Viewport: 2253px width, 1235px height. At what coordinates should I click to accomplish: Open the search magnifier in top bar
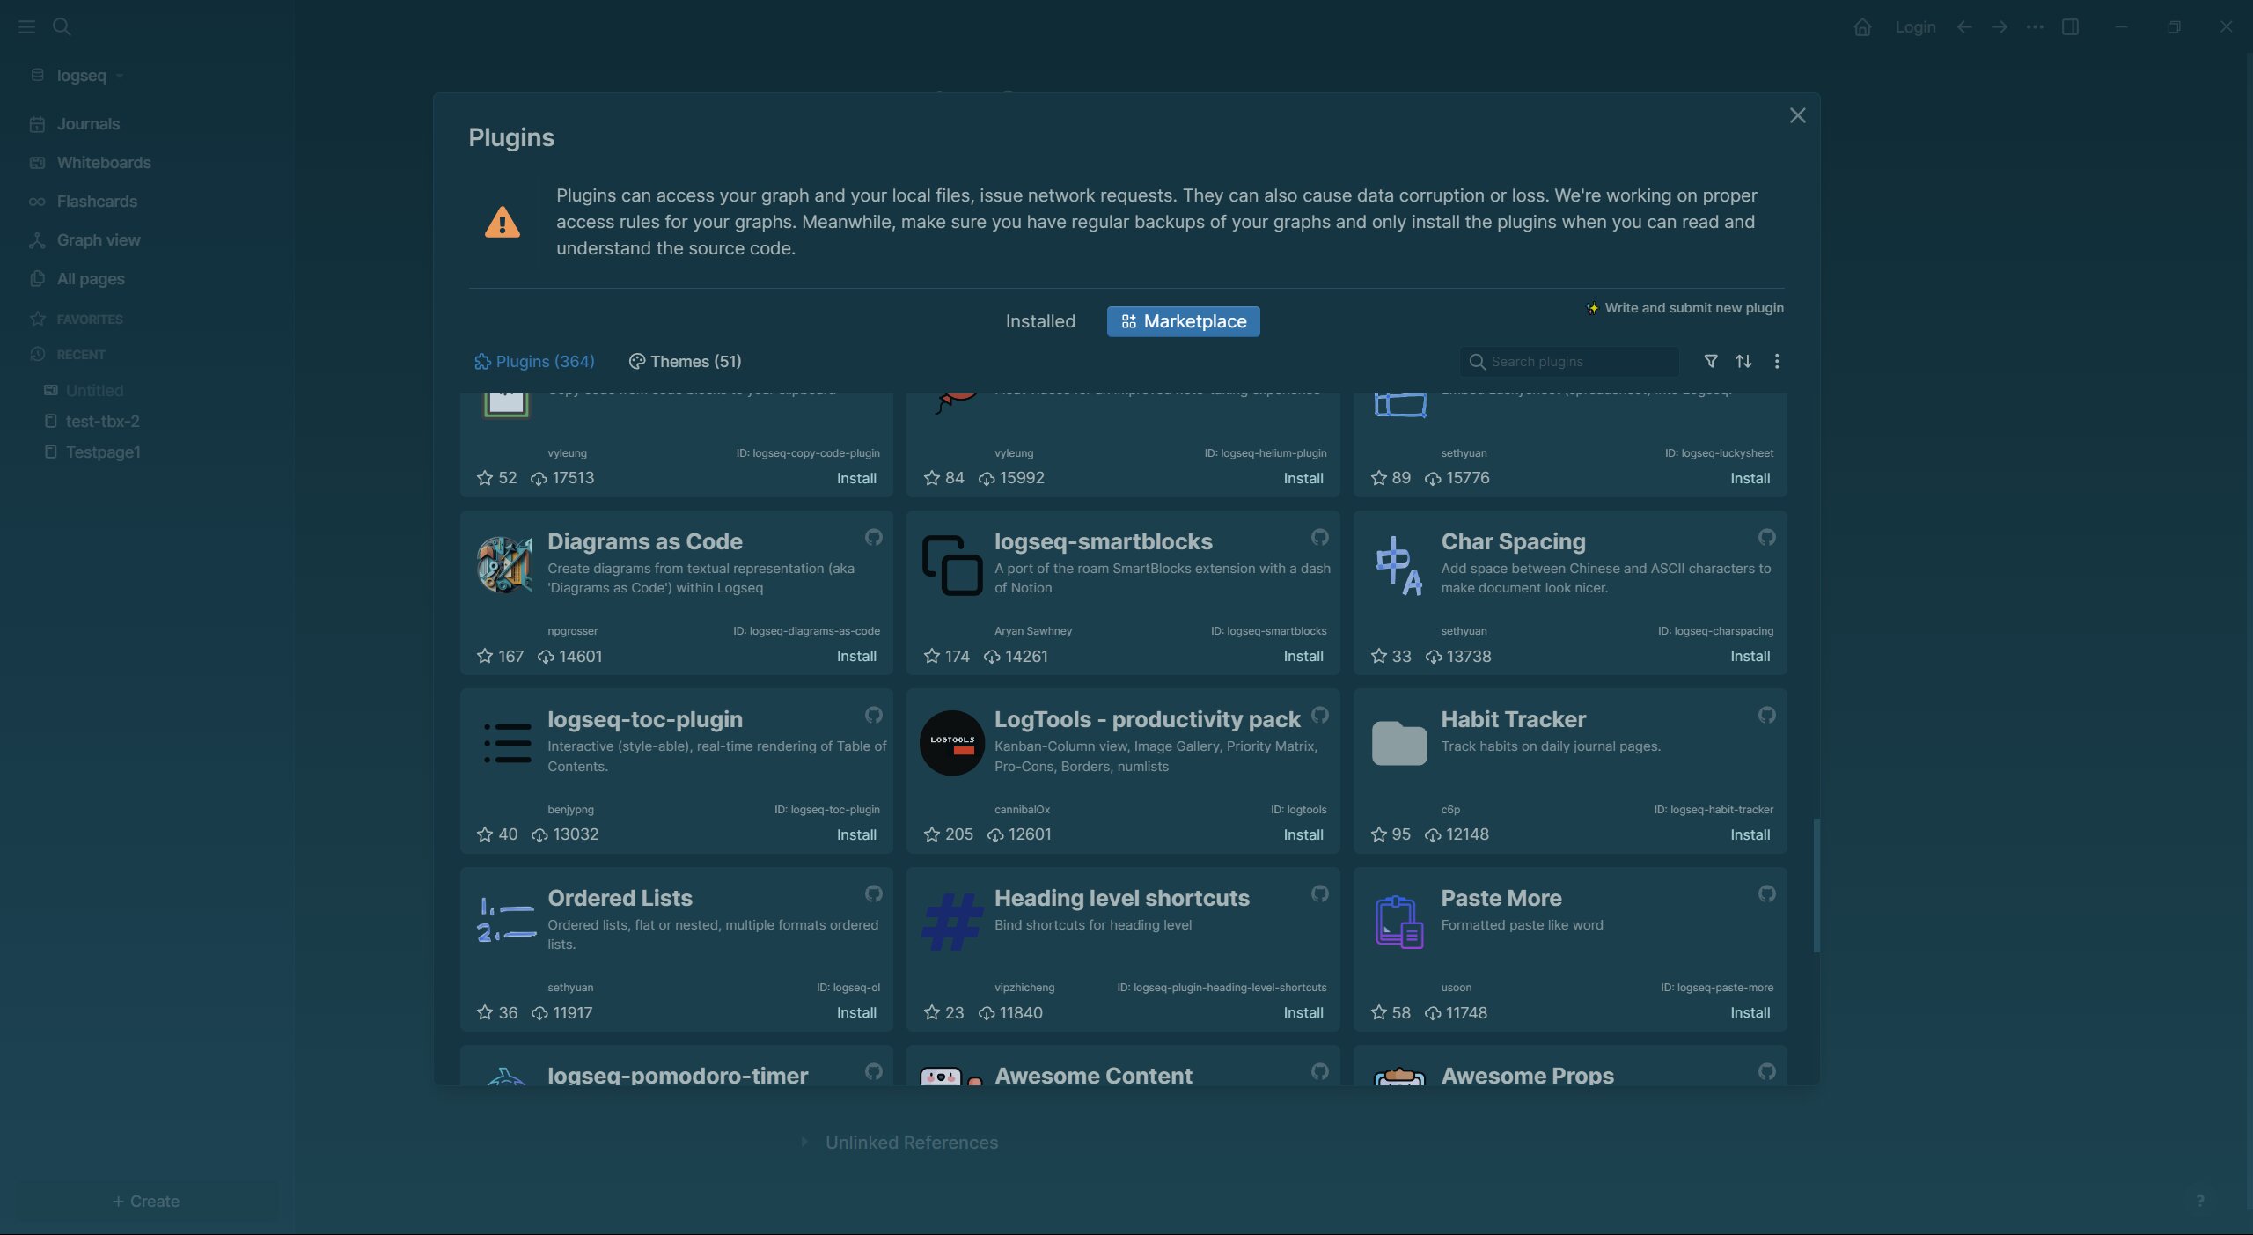coord(62,26)
